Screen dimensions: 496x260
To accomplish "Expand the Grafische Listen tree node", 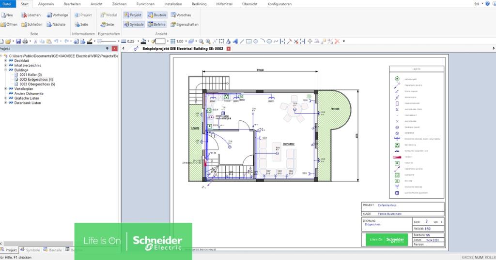I will pos(6,98).
